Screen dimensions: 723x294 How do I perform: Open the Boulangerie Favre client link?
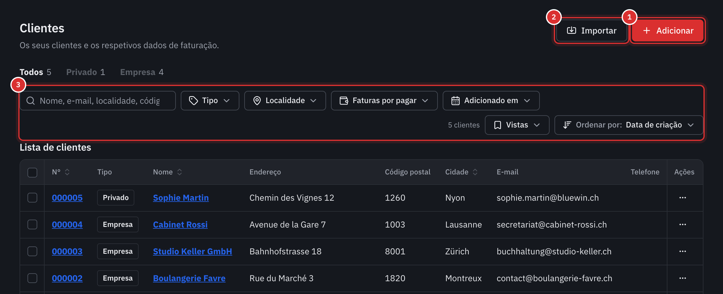click(189, 278)
